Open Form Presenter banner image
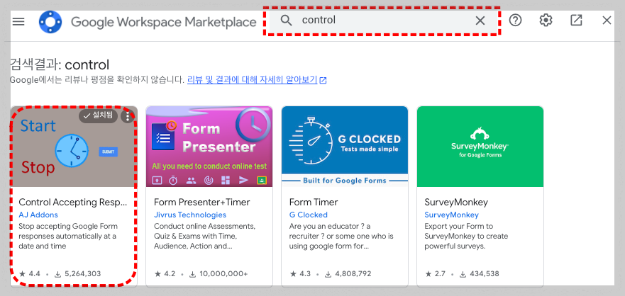The image size is (625, 296). coord(209,147)
